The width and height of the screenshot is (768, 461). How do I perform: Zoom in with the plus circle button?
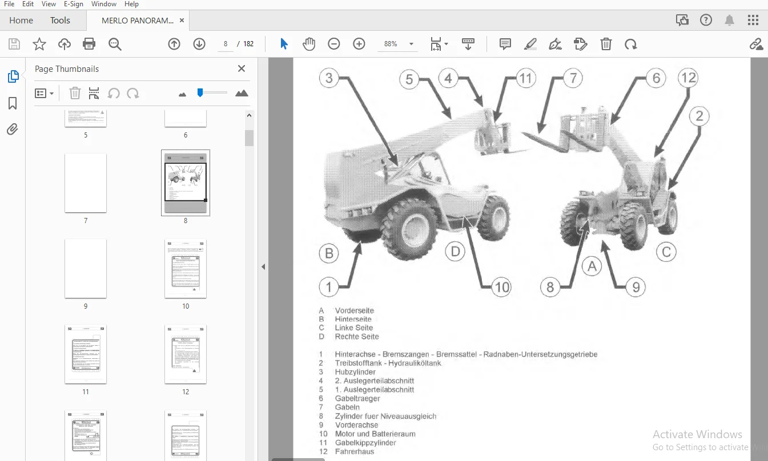coord(359,44)
